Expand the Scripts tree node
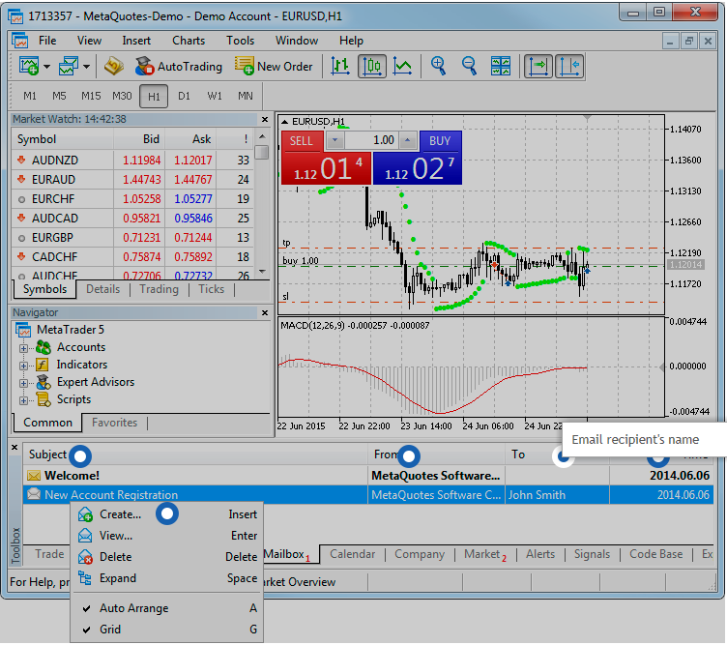This screenshot has height=645, width=727. click(23, 400)
